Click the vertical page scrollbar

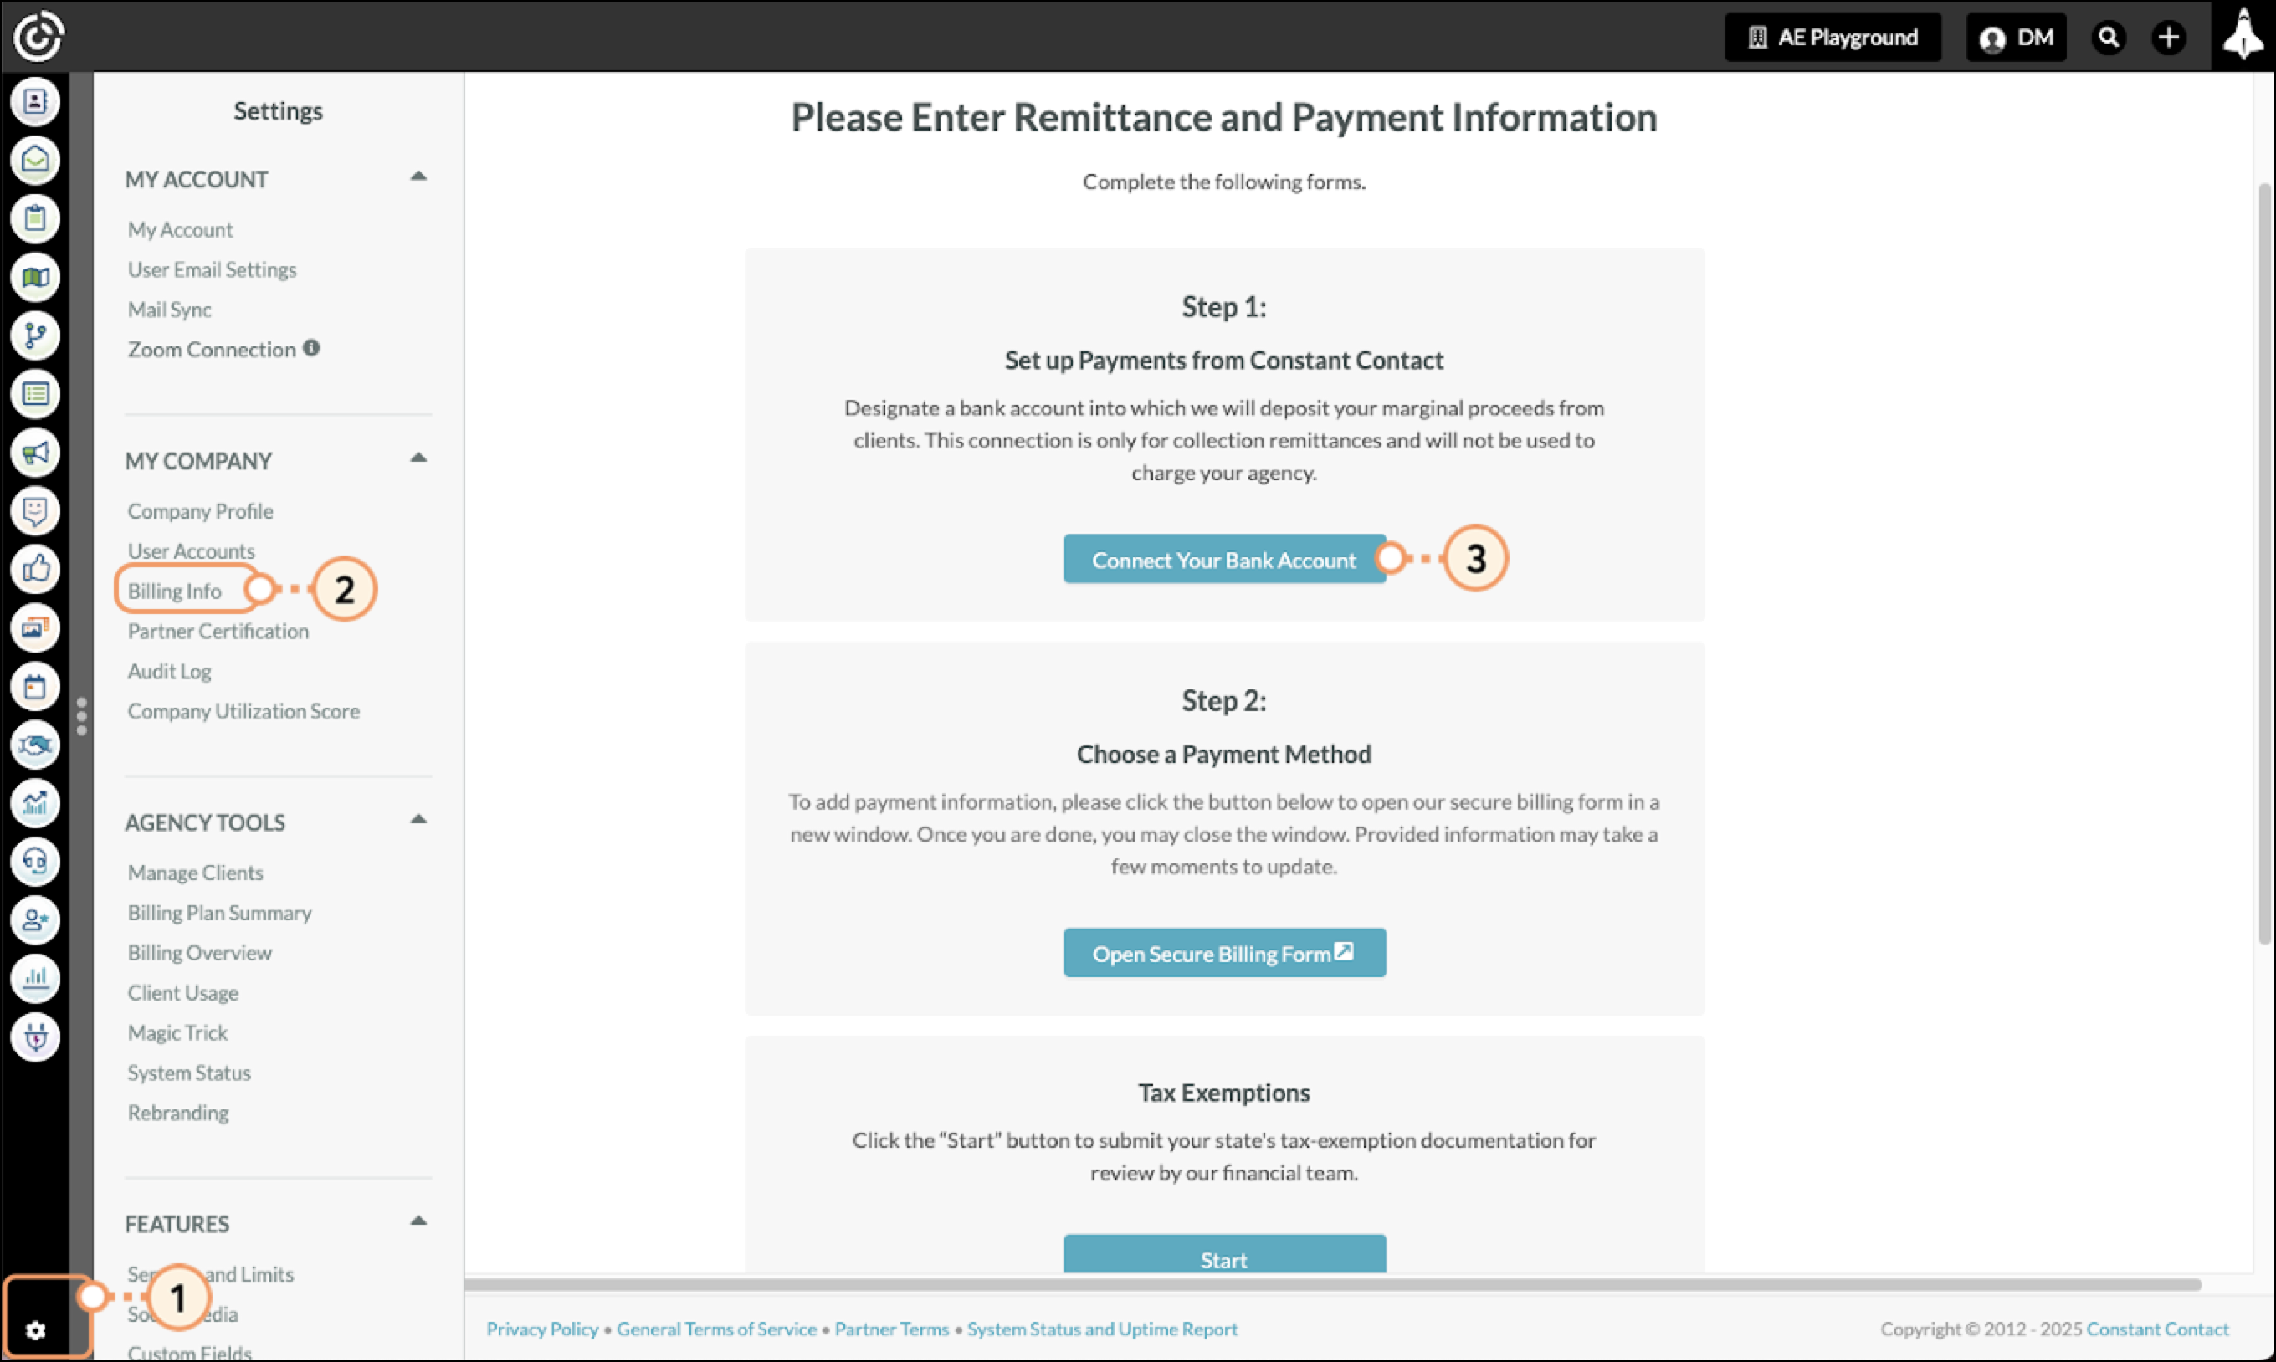coord(2264,564)
